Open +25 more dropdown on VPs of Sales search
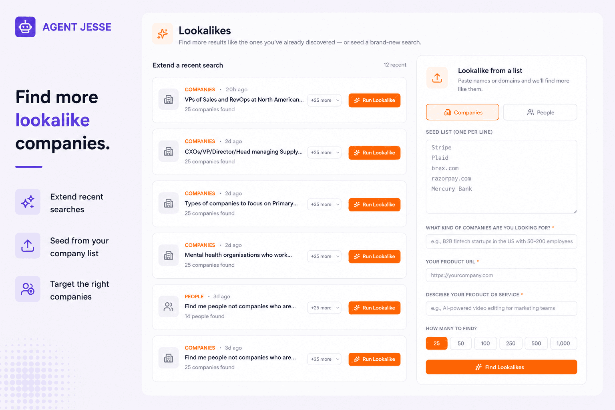 tap(324, 100)
